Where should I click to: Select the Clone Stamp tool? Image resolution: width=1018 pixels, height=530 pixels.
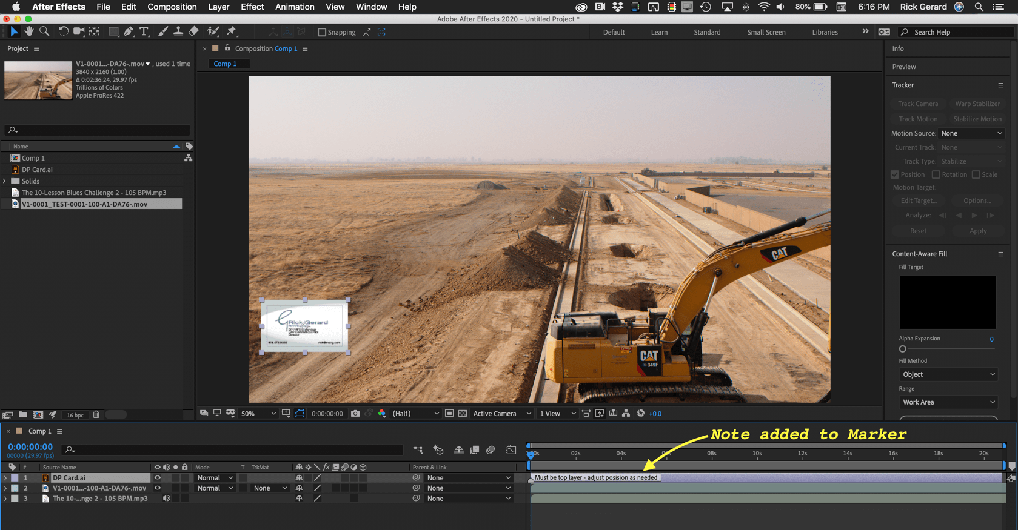[x=178, y=31]
